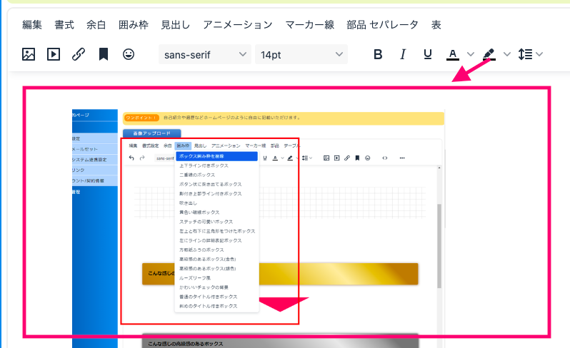Click the bookmark anchor icon

click(x=104, y=54)
